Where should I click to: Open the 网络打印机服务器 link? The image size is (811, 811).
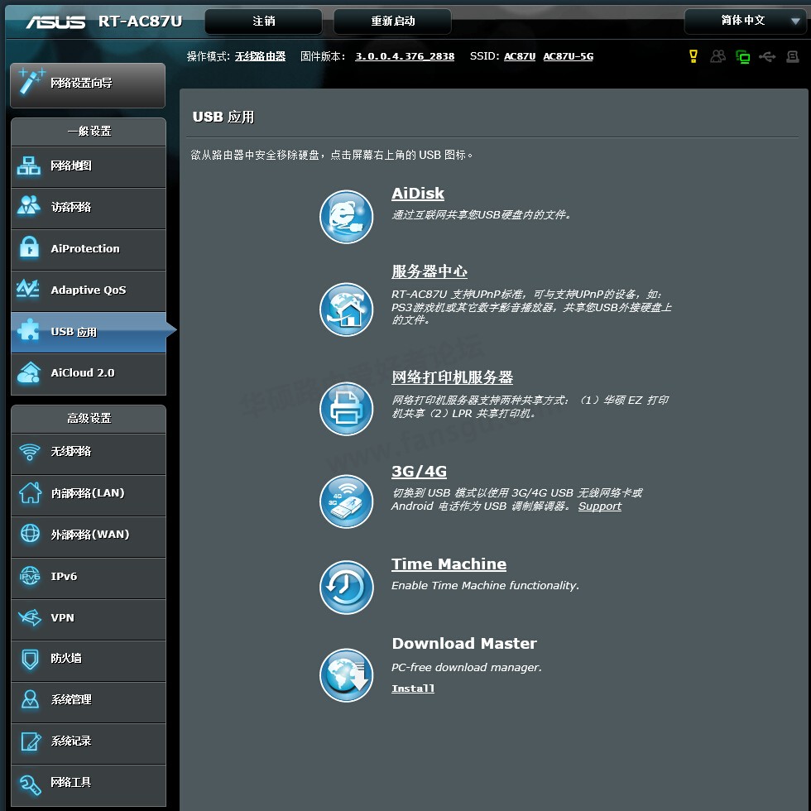coord(452,377)
